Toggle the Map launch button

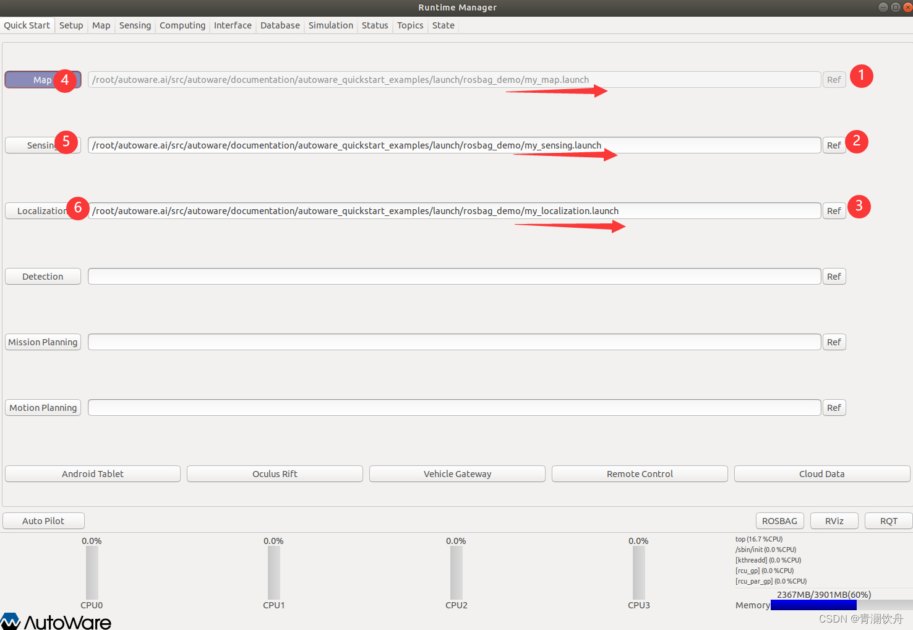(x=43, y=80)
